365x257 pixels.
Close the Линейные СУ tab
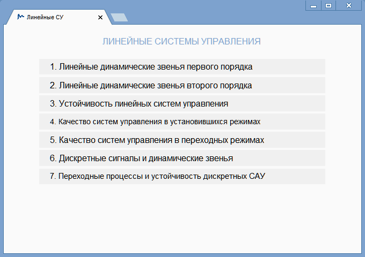(100, 17)
